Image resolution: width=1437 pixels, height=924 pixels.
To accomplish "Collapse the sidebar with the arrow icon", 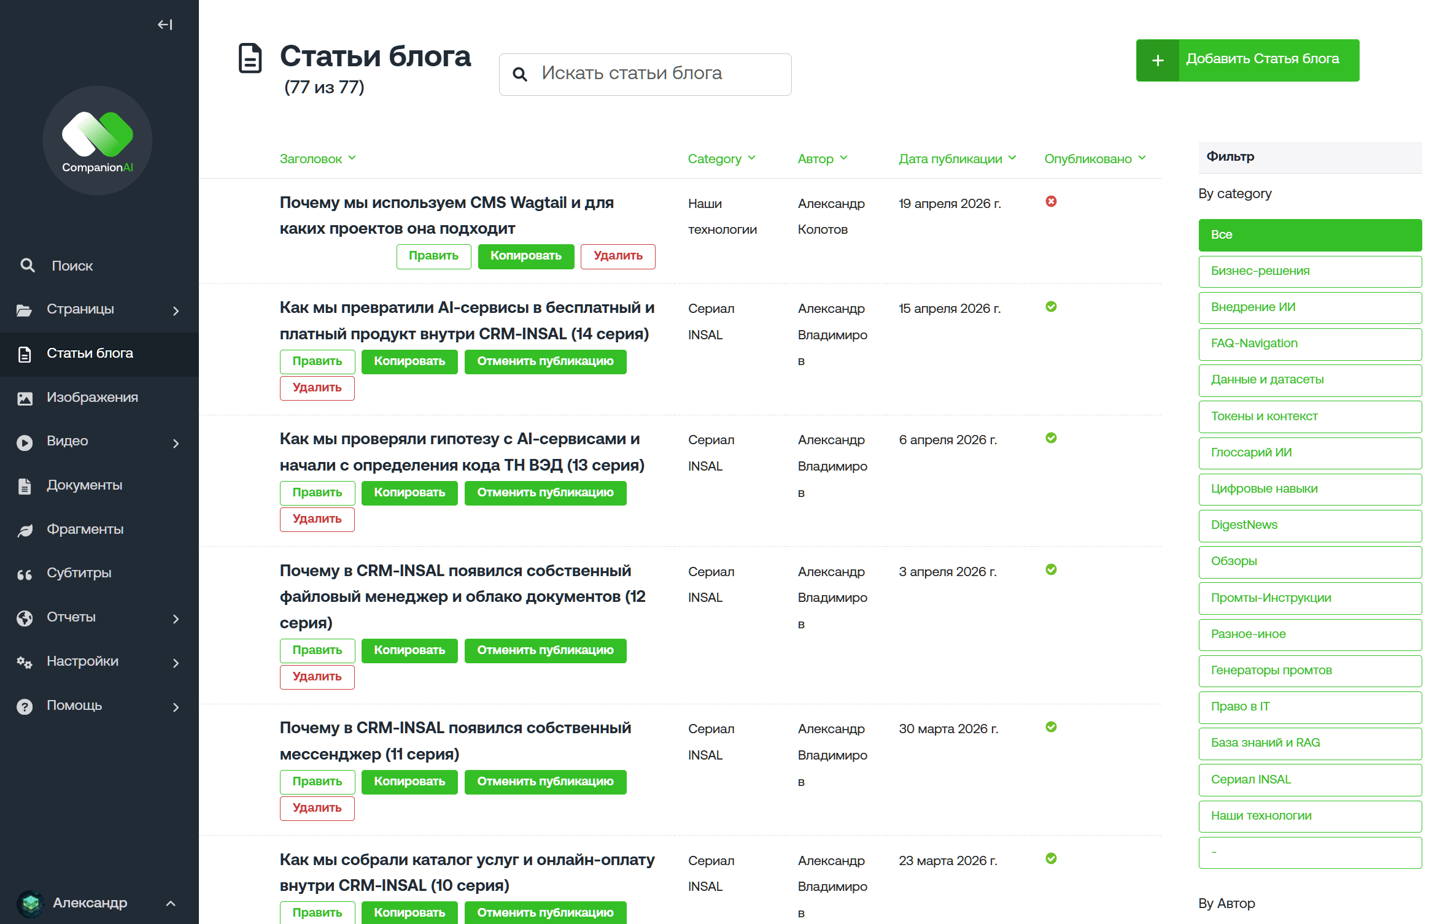I will [x=165, y=25].
